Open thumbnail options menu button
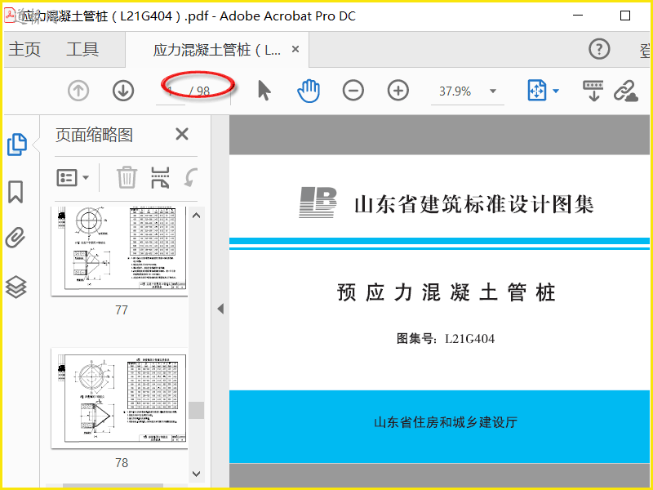The width and height of the screenshot is (653, 490). click(x=73, y=178)
